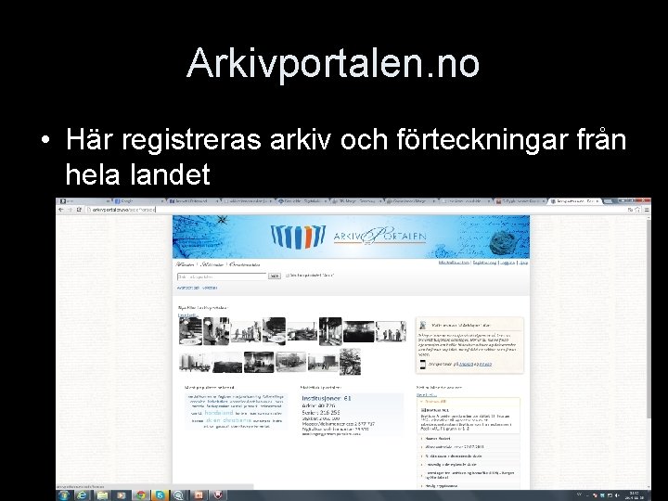Open the magnifier taskbar icon

178,495
